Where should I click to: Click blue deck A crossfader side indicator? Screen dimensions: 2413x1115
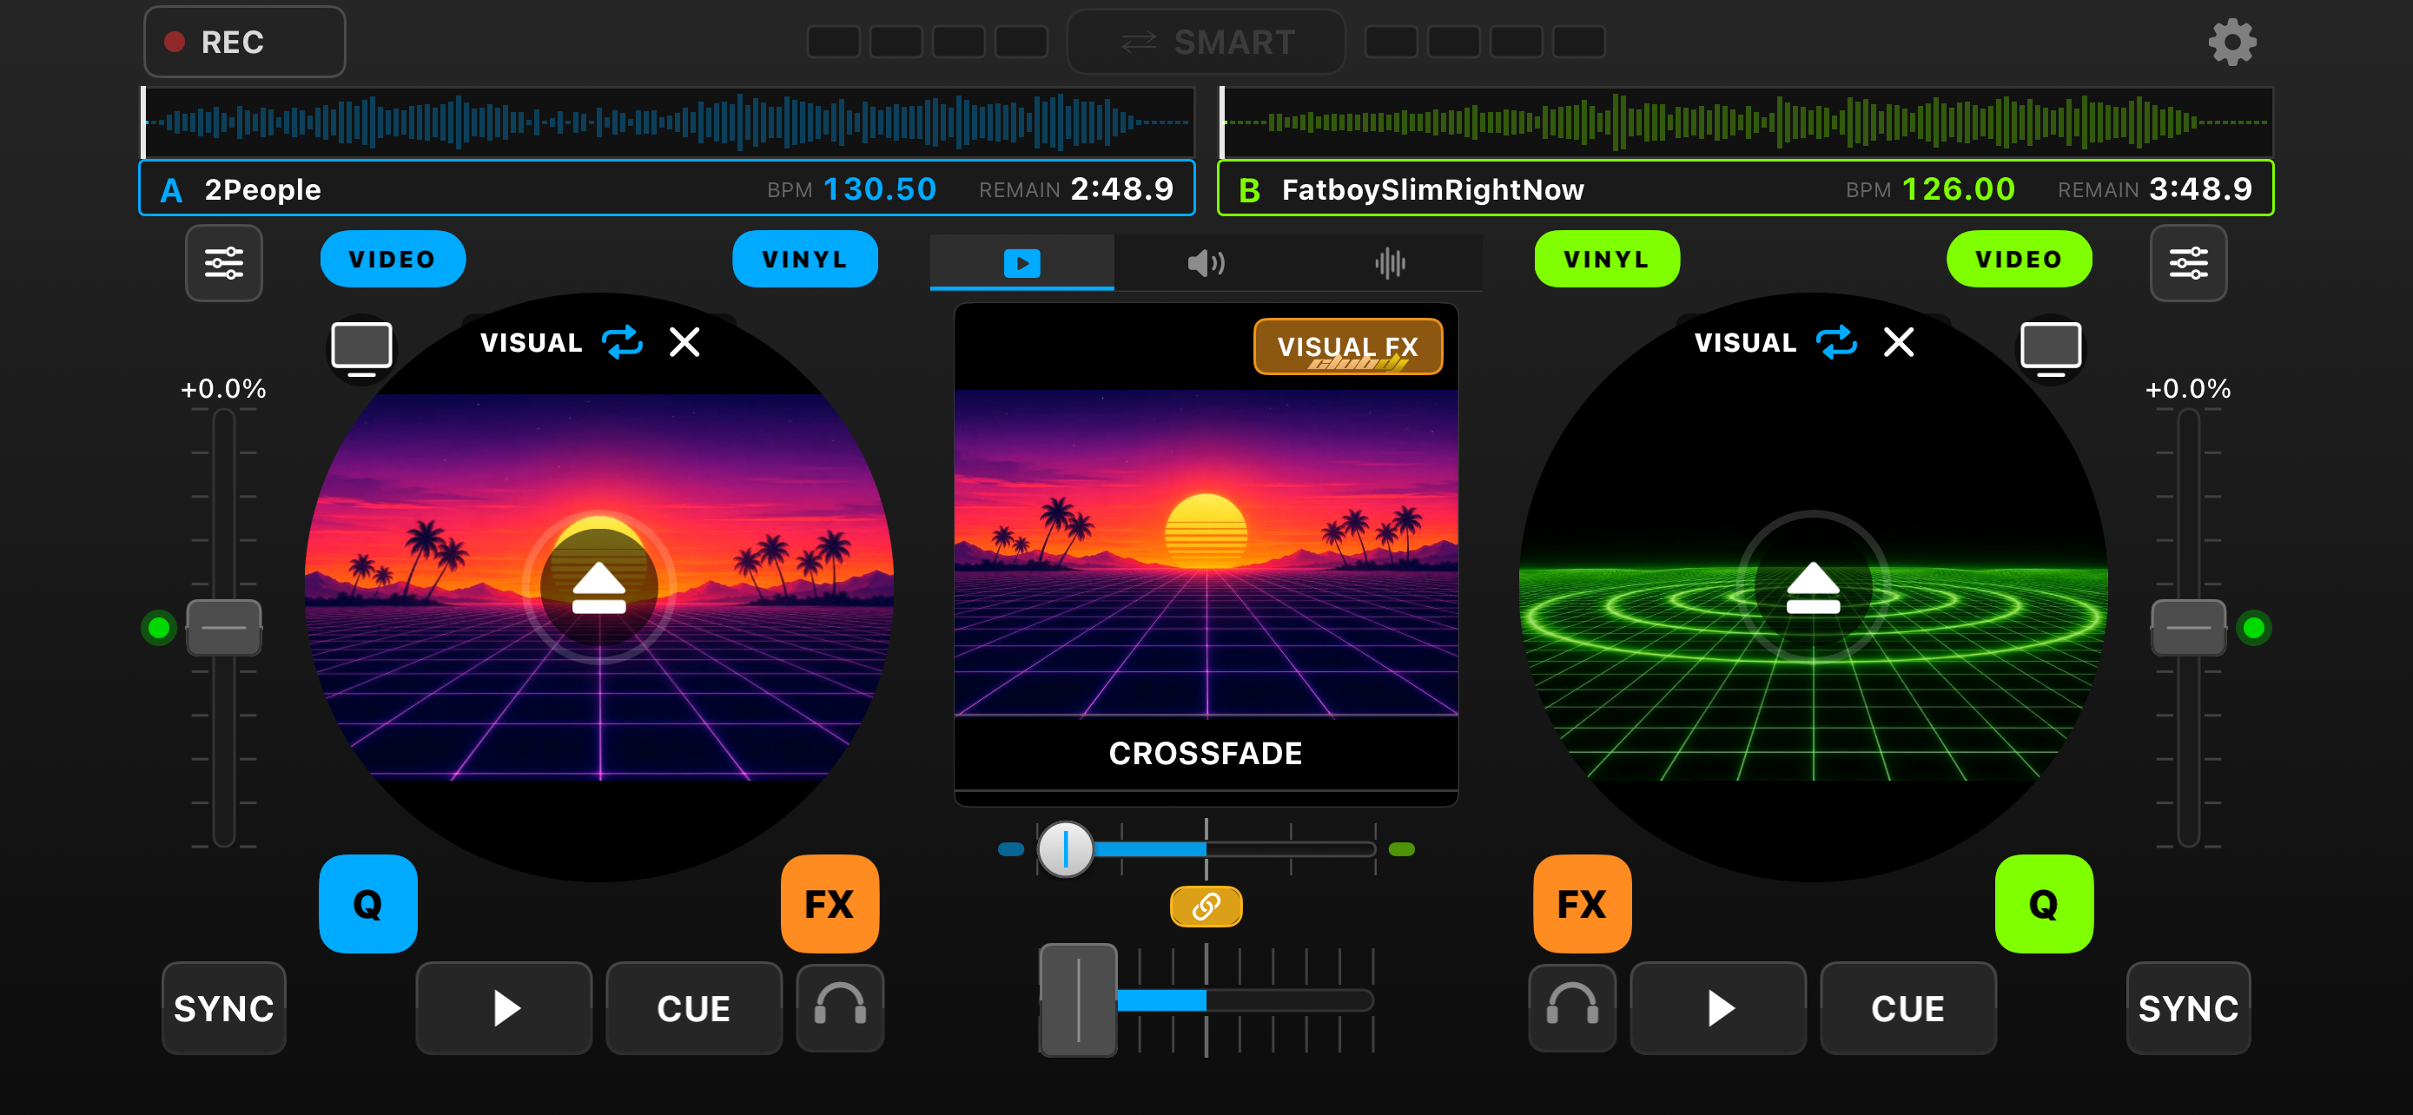point(1011,849)
